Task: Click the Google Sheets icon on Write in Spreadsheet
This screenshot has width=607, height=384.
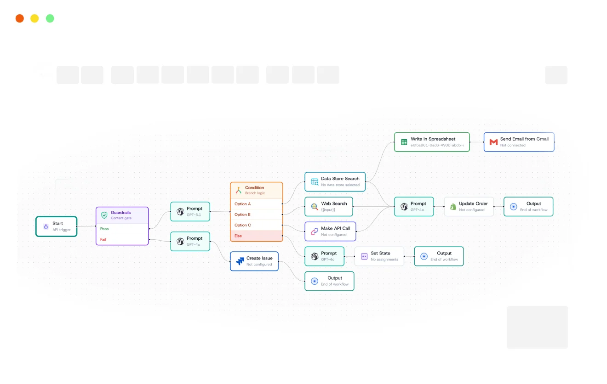Action: [404, 142]
